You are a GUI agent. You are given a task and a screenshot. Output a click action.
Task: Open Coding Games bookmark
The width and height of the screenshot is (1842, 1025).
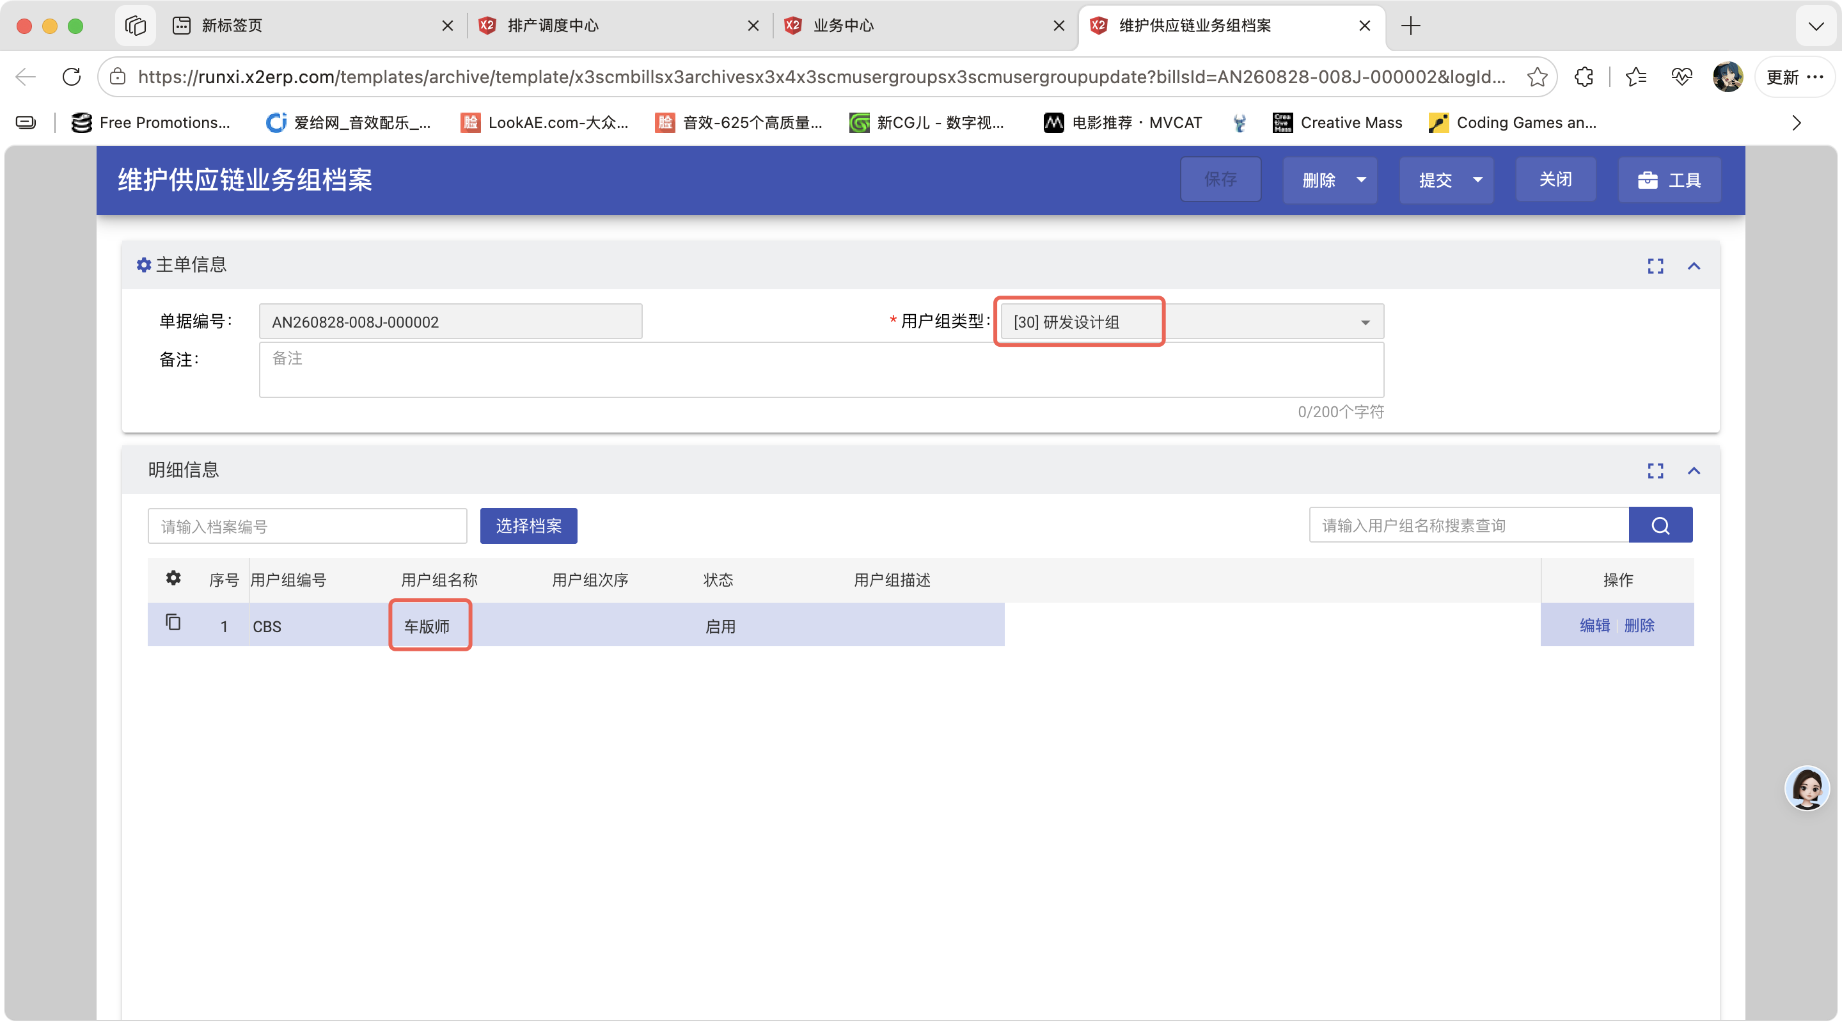click(1513, 123)
